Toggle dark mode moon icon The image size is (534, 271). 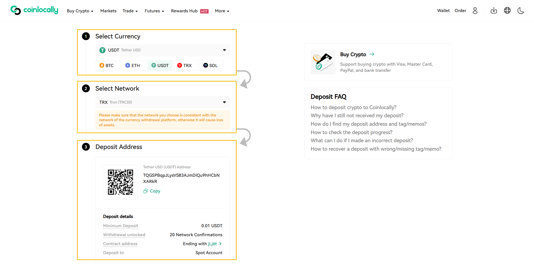click(x=521, y=11)
